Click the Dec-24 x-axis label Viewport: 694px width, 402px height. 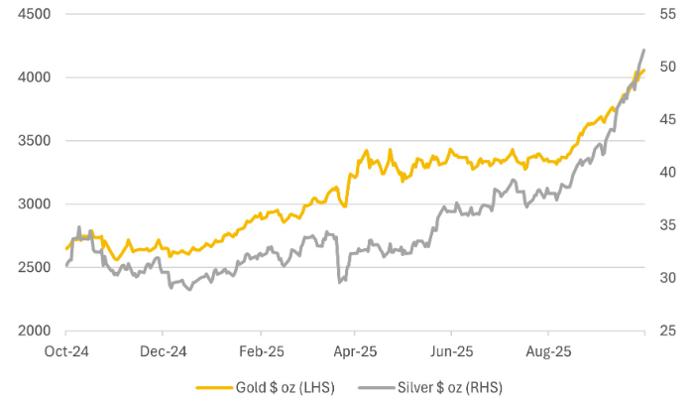pyautogui.click(x=163, y=350)
